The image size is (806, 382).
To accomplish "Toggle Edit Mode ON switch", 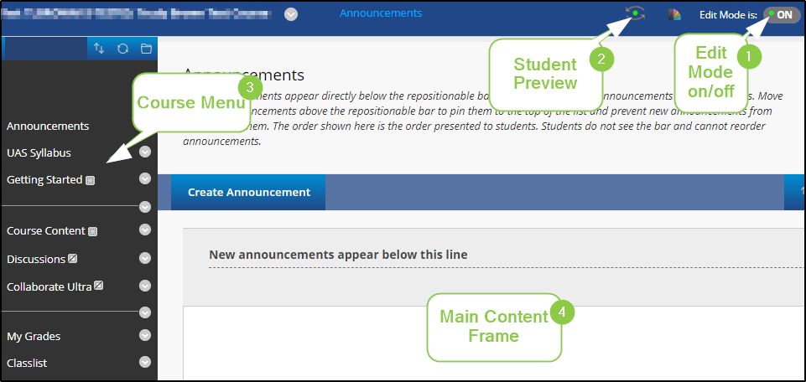I will tap(782, 15).
